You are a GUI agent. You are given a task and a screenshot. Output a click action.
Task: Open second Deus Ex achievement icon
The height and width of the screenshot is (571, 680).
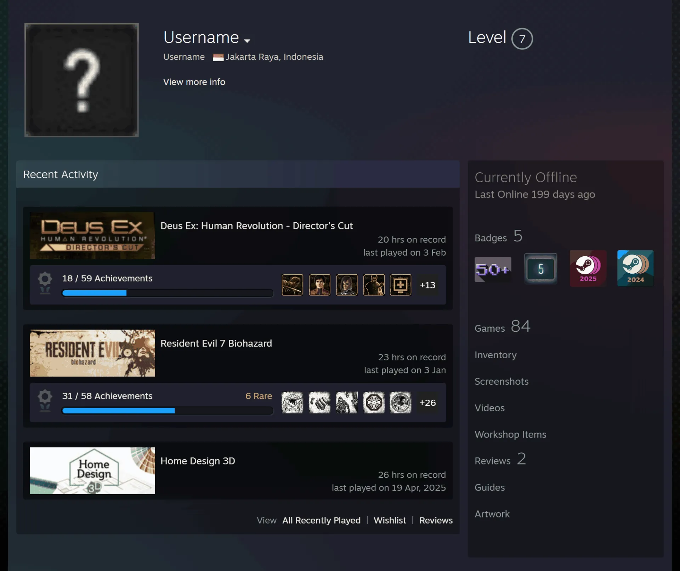point(319,285)
